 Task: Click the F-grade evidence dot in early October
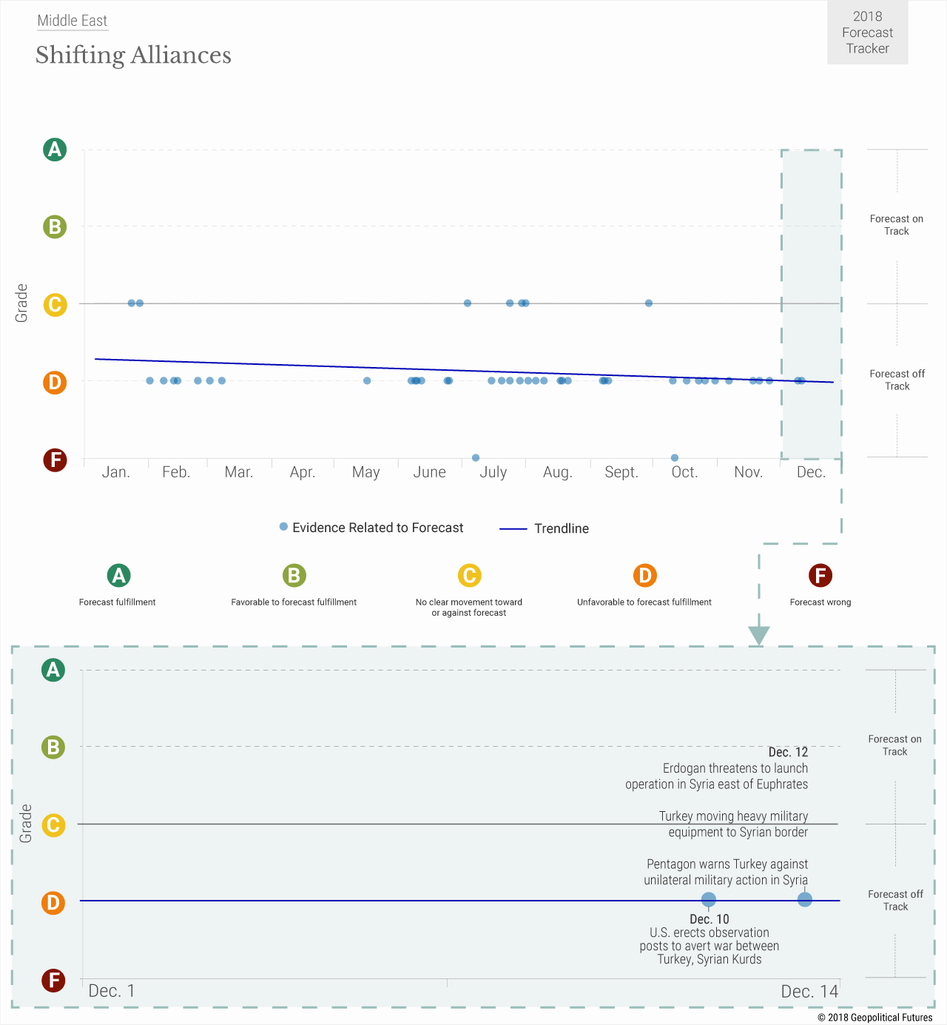pyautogui.click(x=675, y=457)
